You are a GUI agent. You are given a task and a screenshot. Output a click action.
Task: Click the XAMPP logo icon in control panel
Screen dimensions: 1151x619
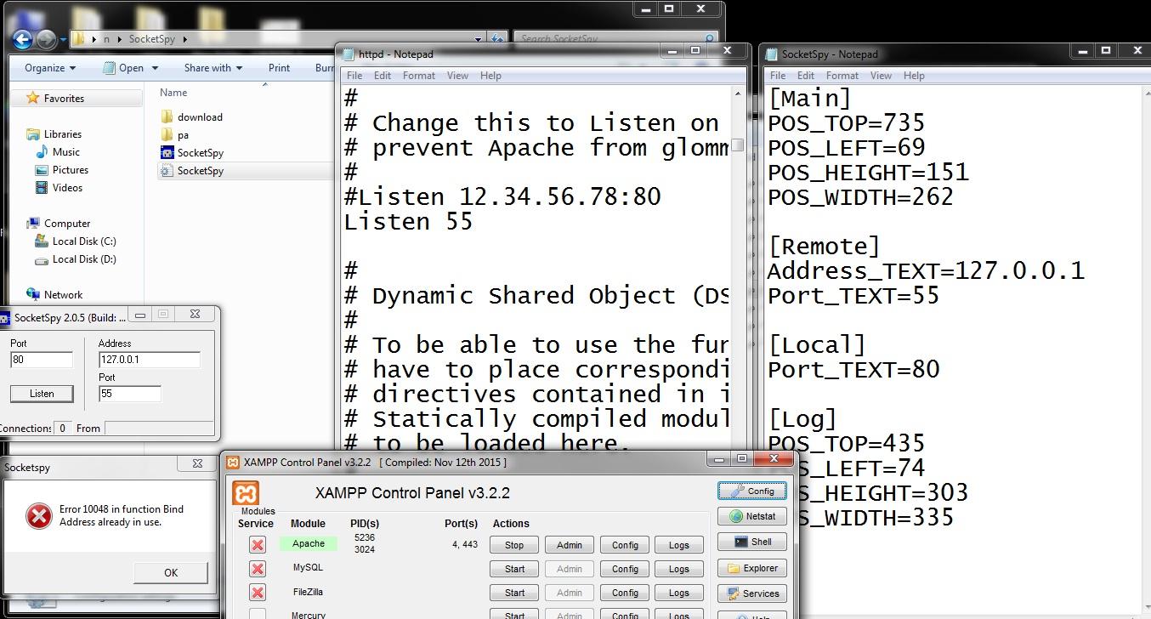pos(246,493)
